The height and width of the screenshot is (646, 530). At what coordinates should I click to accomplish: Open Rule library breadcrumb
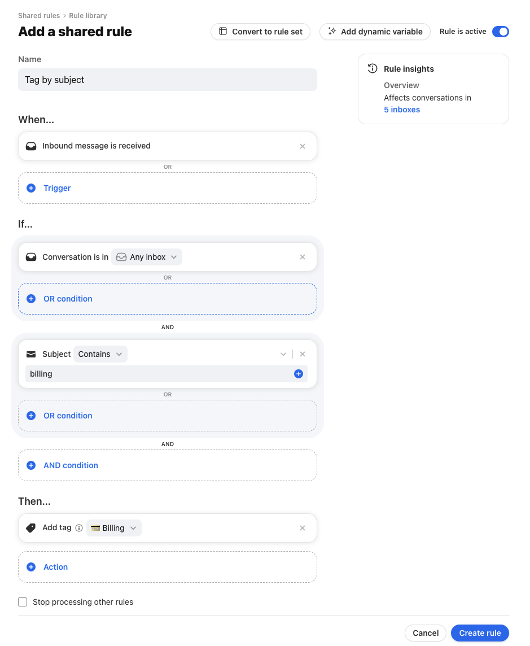[x=87, y=16]
